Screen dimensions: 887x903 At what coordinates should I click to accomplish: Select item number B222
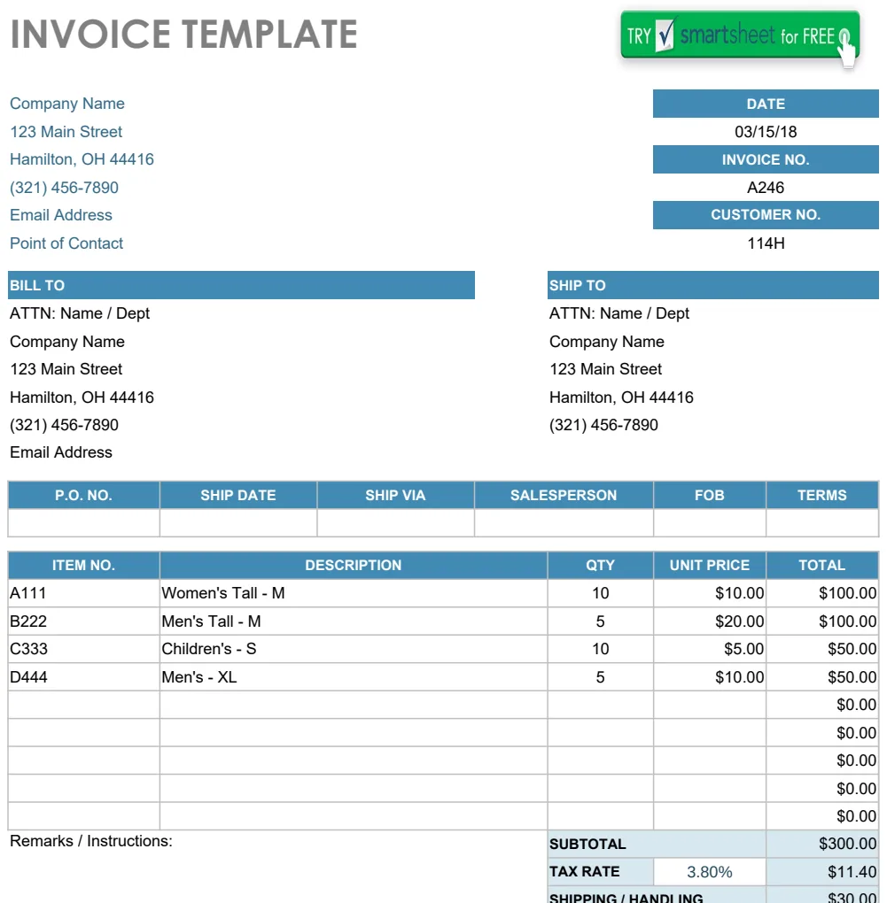pyautogui.click(x=28, y=621)
